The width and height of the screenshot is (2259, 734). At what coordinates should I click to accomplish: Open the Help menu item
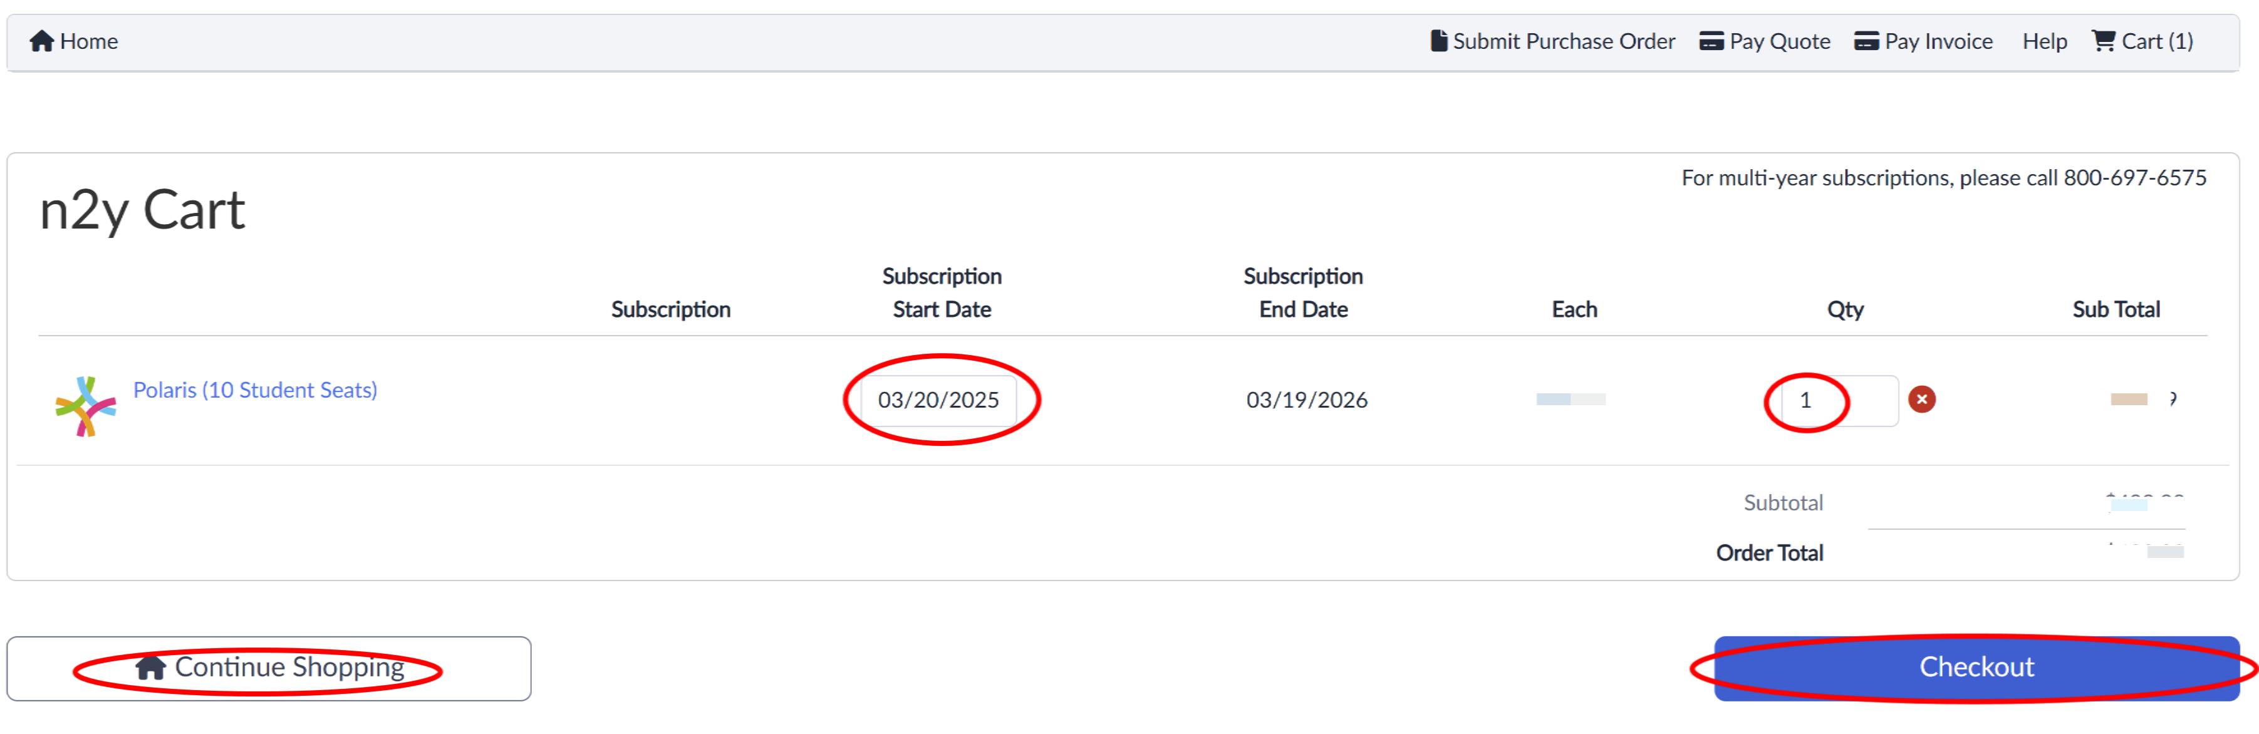tap(2044, 41)
